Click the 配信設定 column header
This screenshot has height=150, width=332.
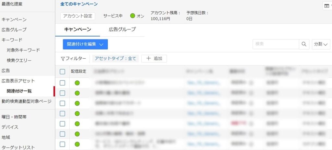tap(78, 72)
